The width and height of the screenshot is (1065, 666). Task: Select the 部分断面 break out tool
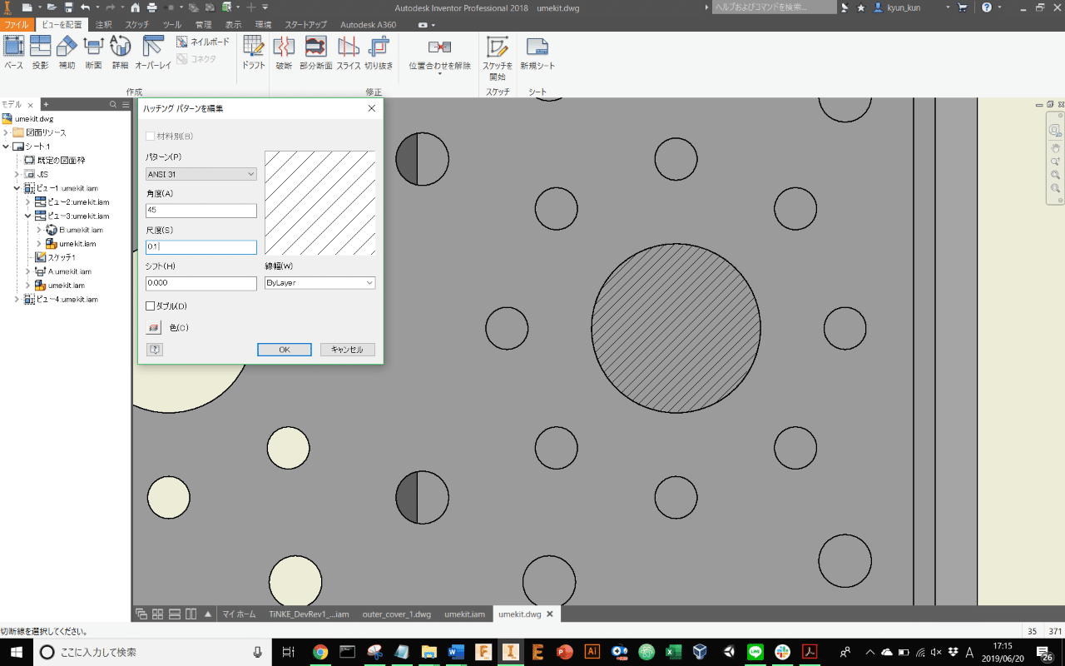316,52
